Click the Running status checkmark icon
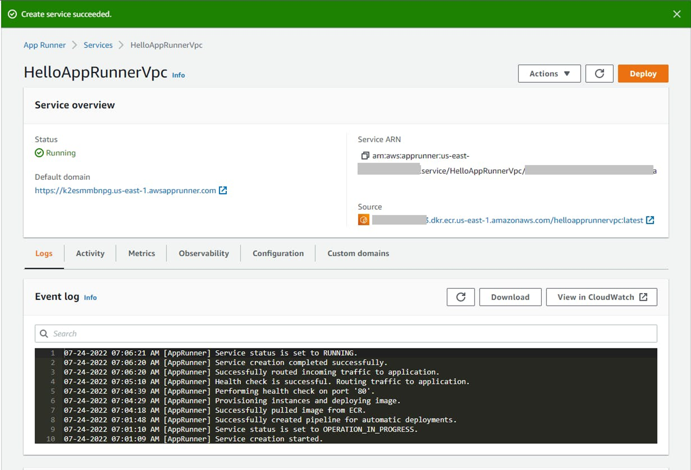Image resolution: width=691 pixels, height=470 pixels. point(39,153)
